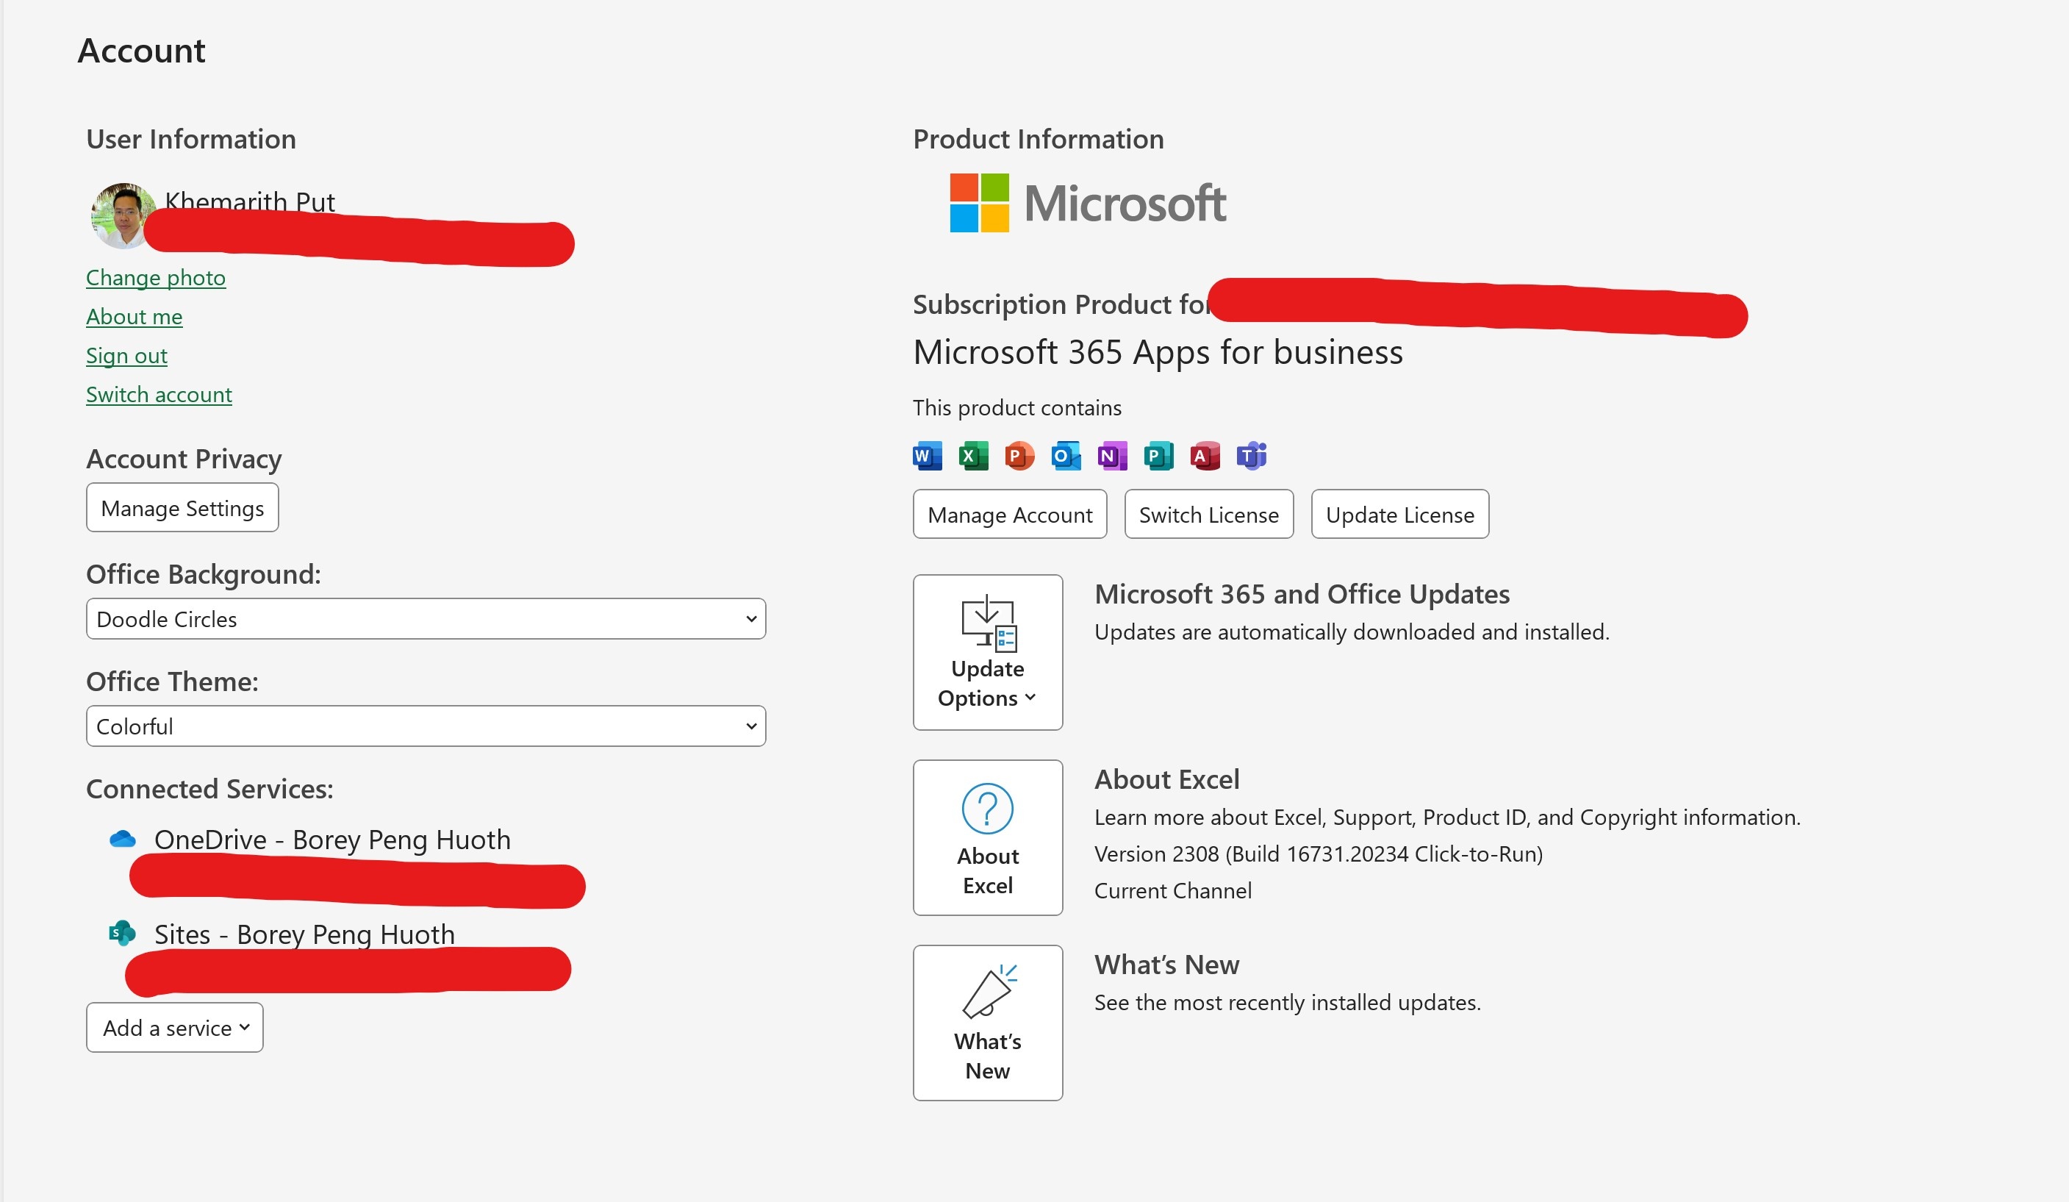Select the OneDrive - Borey Peng Huoth service

click(x=332, y=839)
